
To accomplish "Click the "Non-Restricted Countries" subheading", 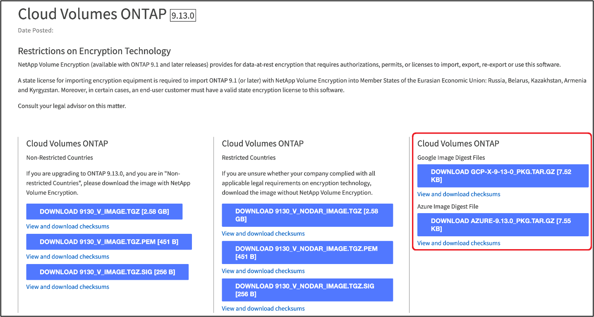I will (60, 158).
